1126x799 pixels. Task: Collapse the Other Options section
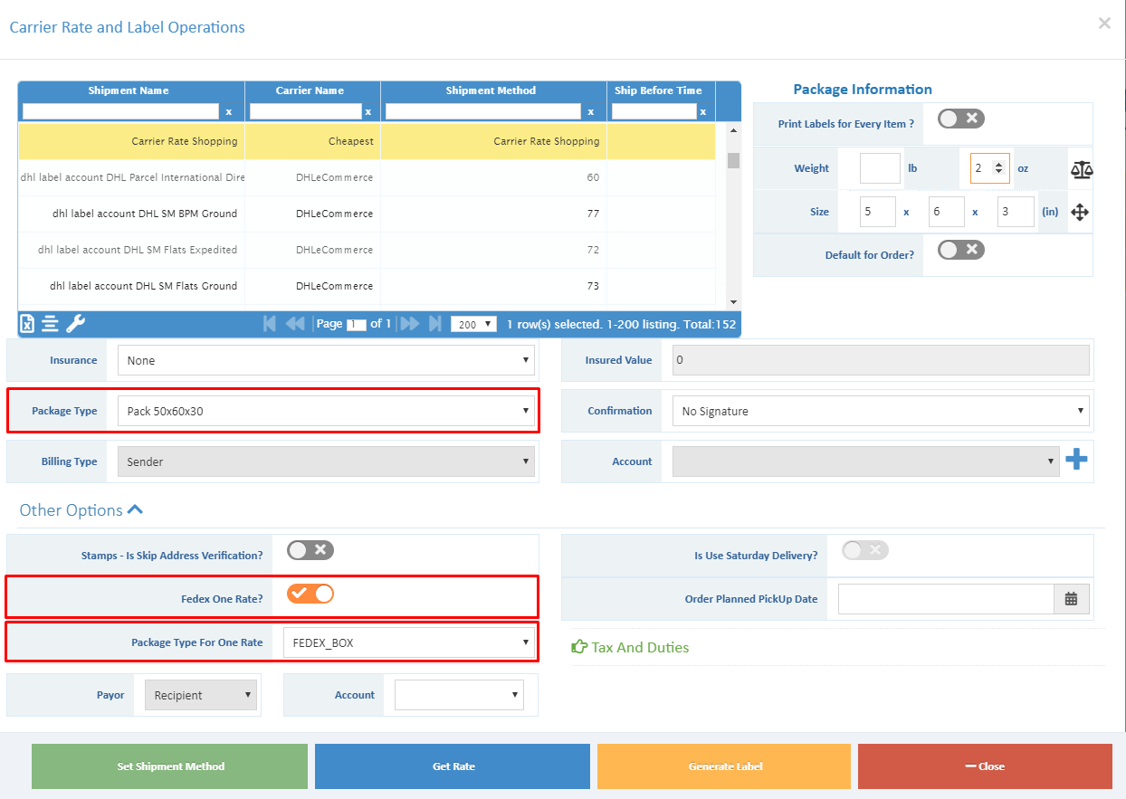pyautogui.click(x=135, y=509)
